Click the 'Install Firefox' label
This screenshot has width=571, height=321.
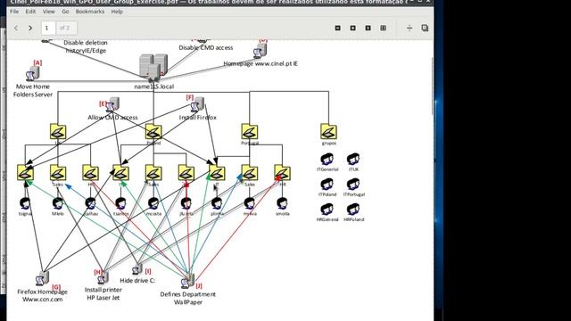pos(198,117)
